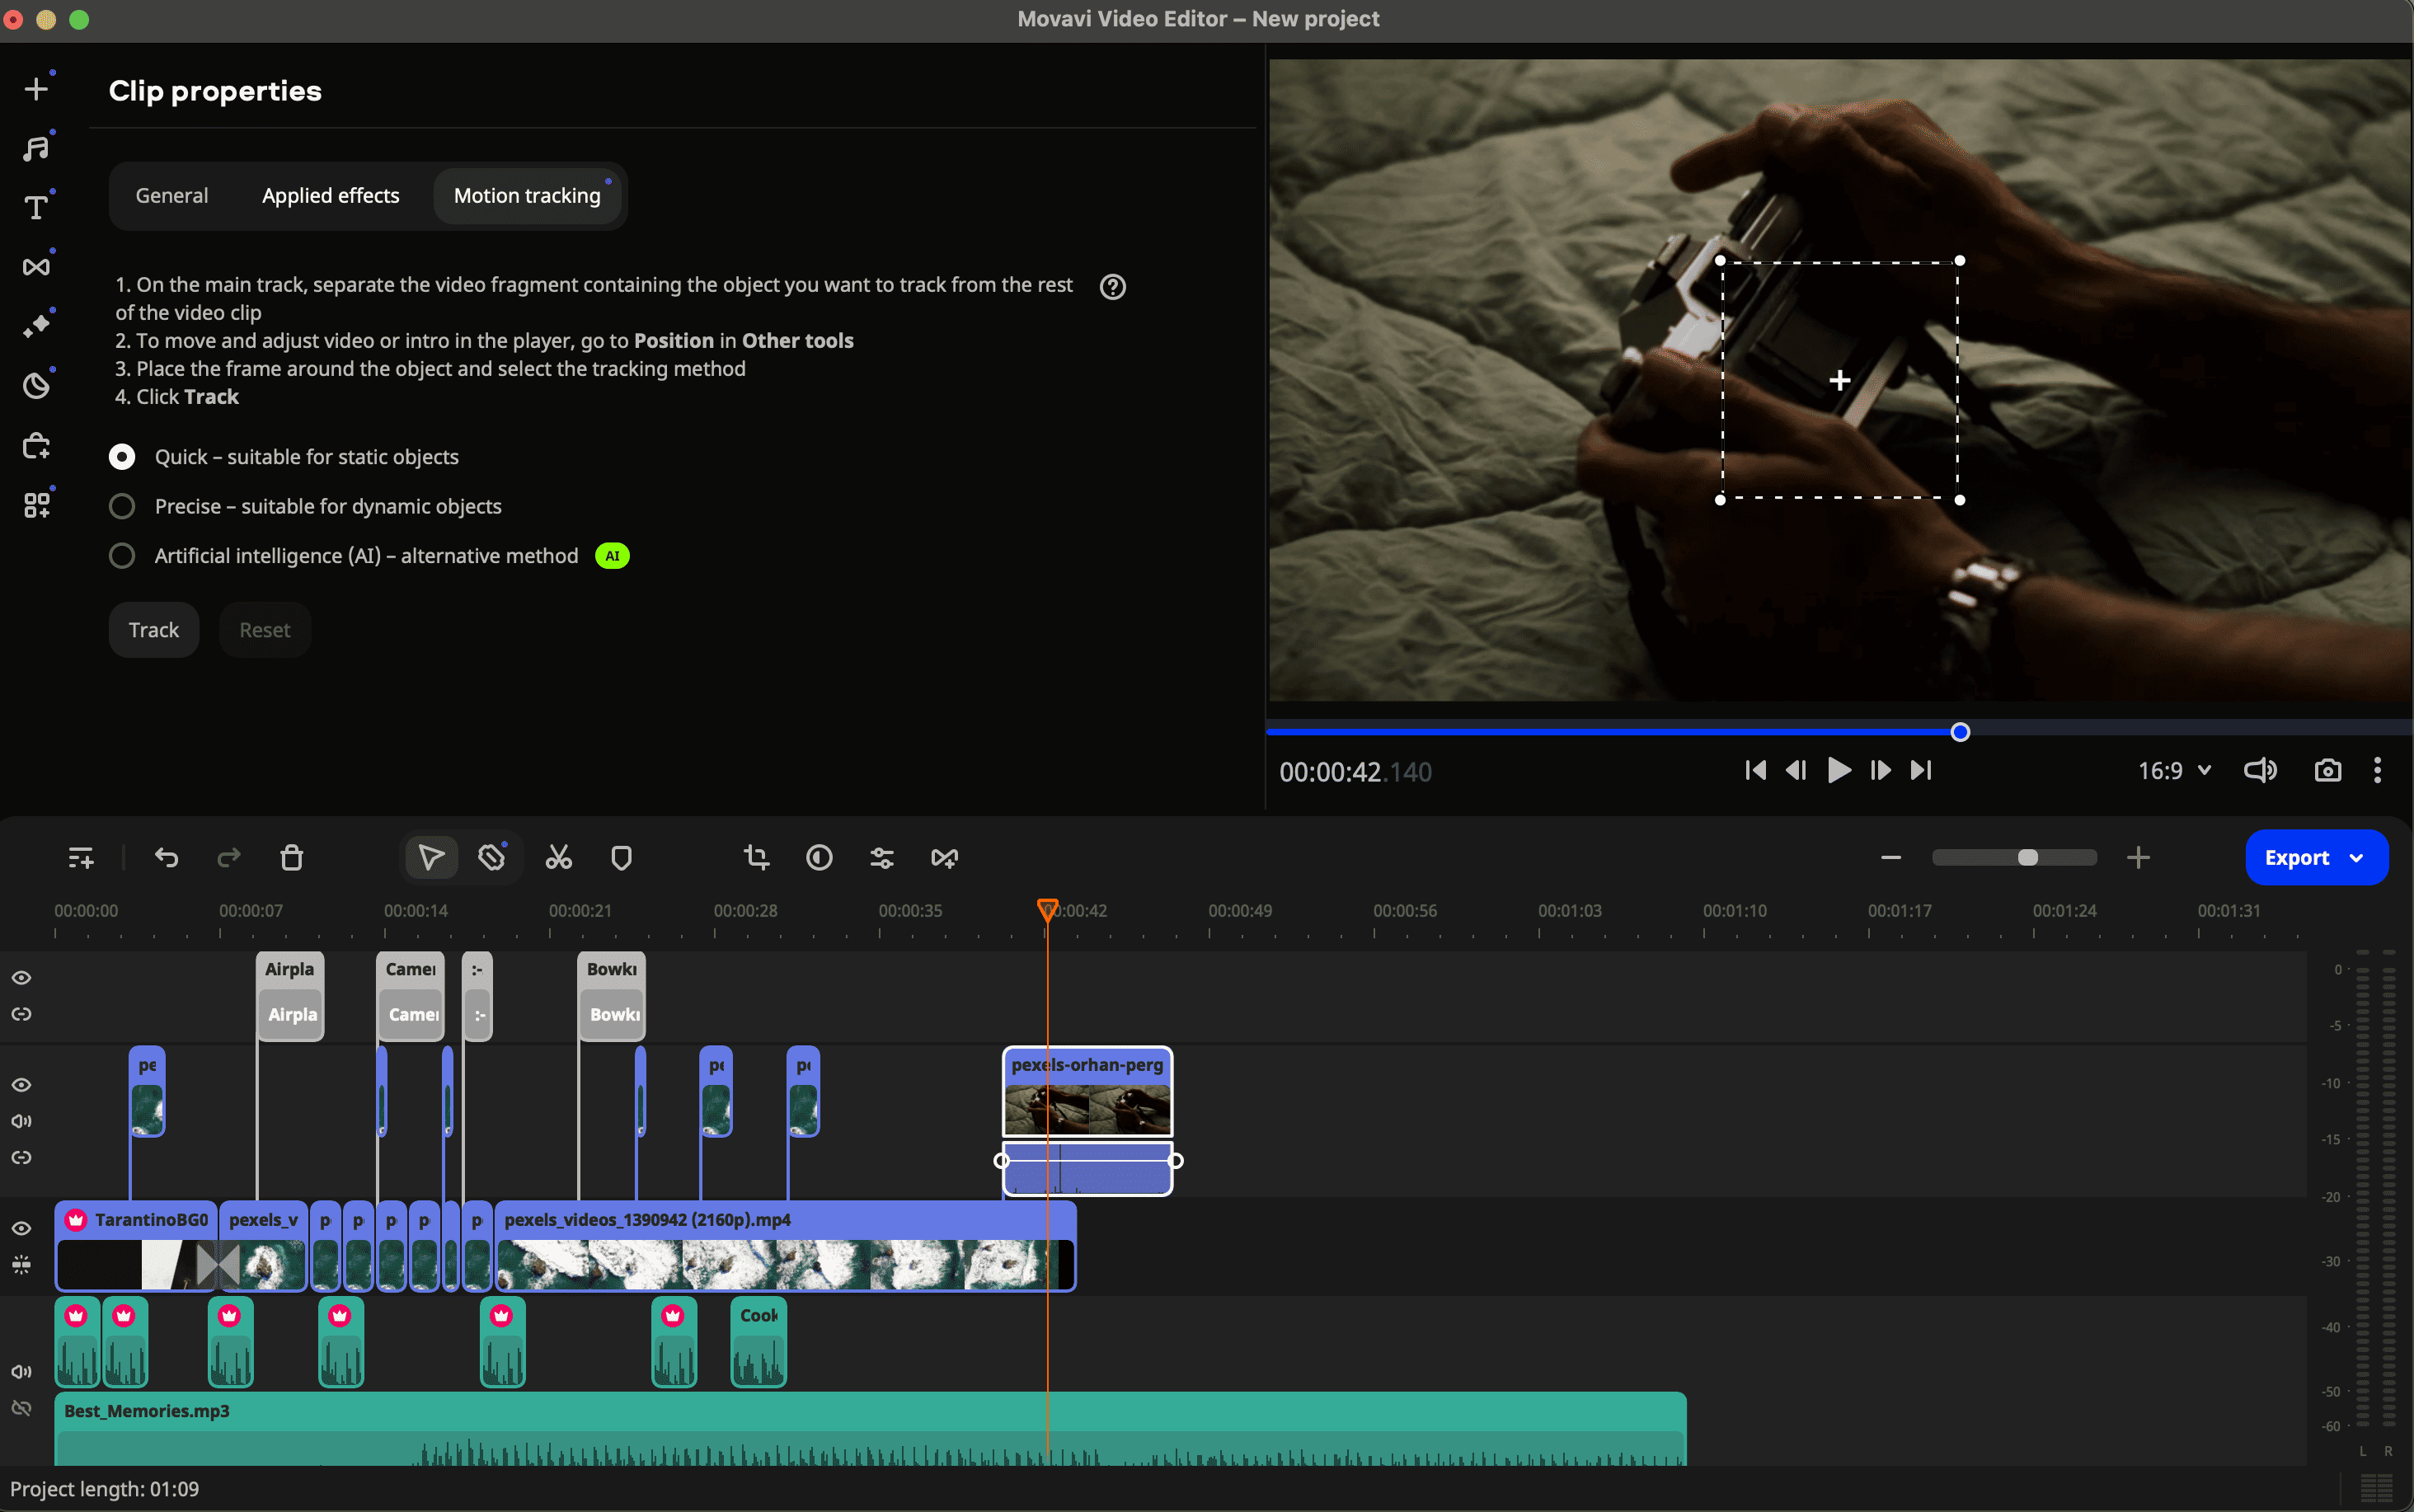
Task: Open the Sounds music note panel
Action: pyautogui.click(x=36, y=148)
